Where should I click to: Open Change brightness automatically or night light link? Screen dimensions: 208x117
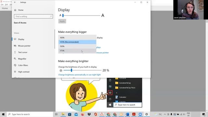[x=79, y=75]
